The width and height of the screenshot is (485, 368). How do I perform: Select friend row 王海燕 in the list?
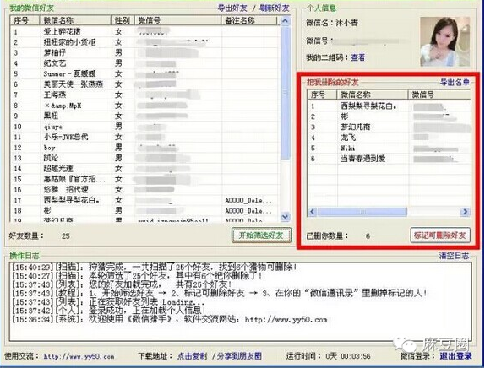pyautogui.click(x=145, y=95)
